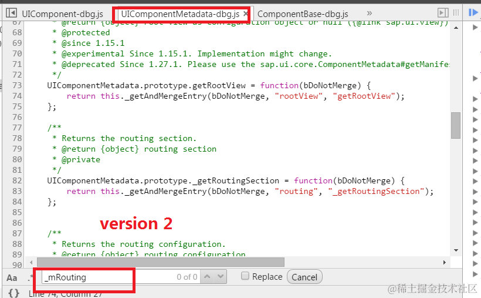The height and width of the screenshot is (298, 481).
Task: Enable the Replace checkbox
Action: click(x=245, y=276)
